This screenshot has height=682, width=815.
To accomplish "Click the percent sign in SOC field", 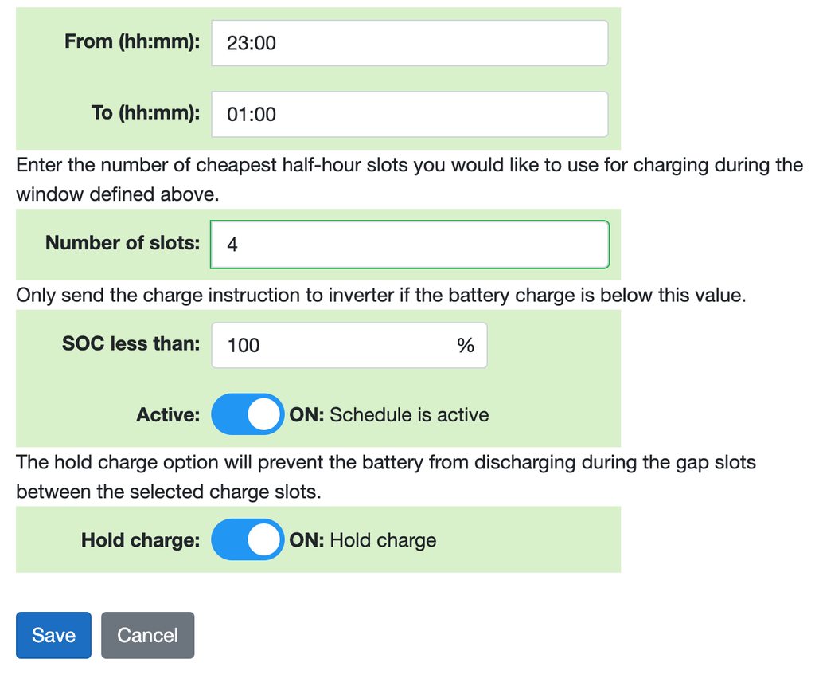I will point(465,345).
